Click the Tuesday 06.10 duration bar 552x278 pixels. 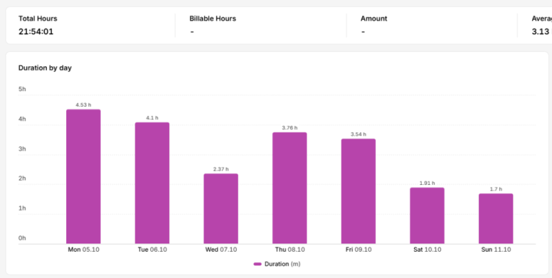(152, 183)
